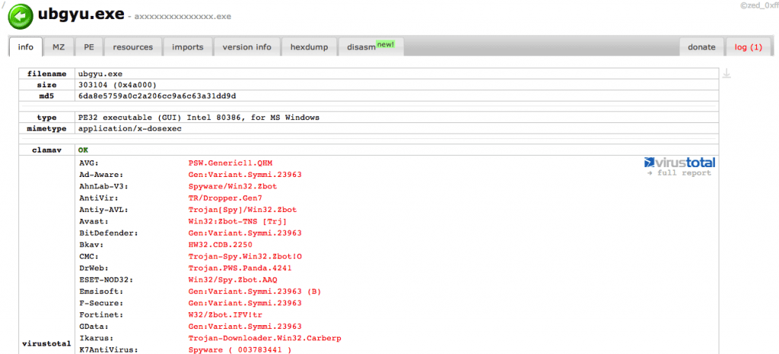Switch to the MZ tab
Image resolution: width=779 pixels, height=354 pixels.
[x=59, y=47]
